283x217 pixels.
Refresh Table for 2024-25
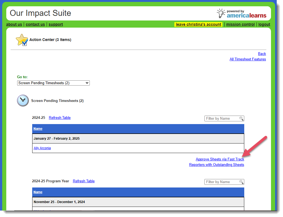[60, 118]
